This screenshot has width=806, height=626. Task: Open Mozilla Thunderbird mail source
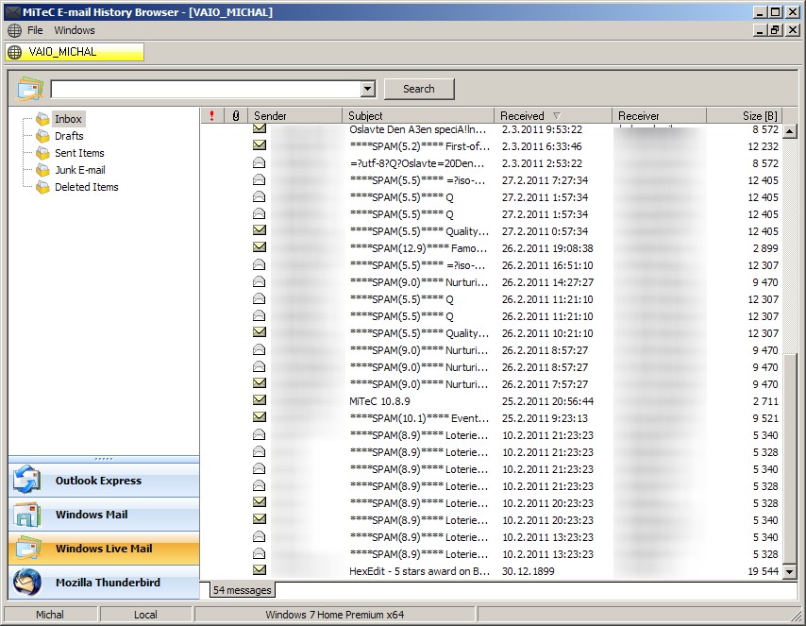point(104,583)
